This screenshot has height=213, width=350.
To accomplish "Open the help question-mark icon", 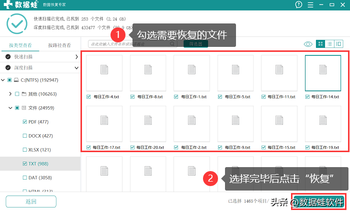I will (298, 4).
